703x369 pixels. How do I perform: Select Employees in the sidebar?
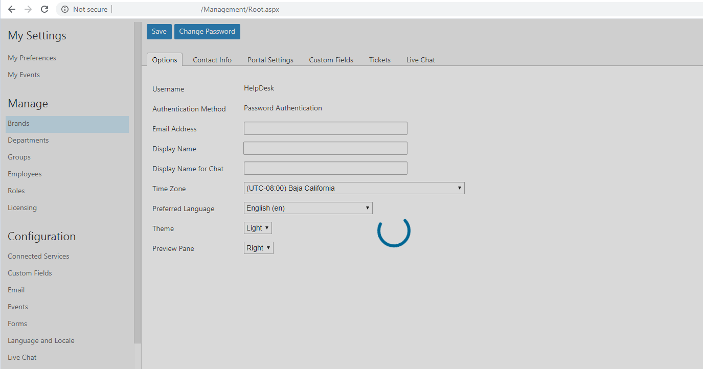(25, 174)
